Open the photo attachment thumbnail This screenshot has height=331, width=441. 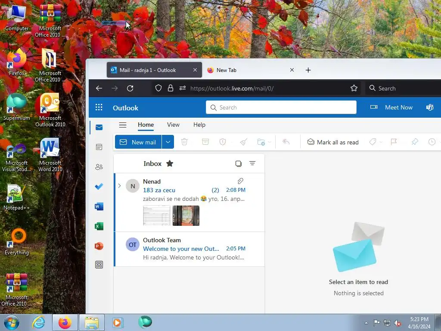coord(186,215)
